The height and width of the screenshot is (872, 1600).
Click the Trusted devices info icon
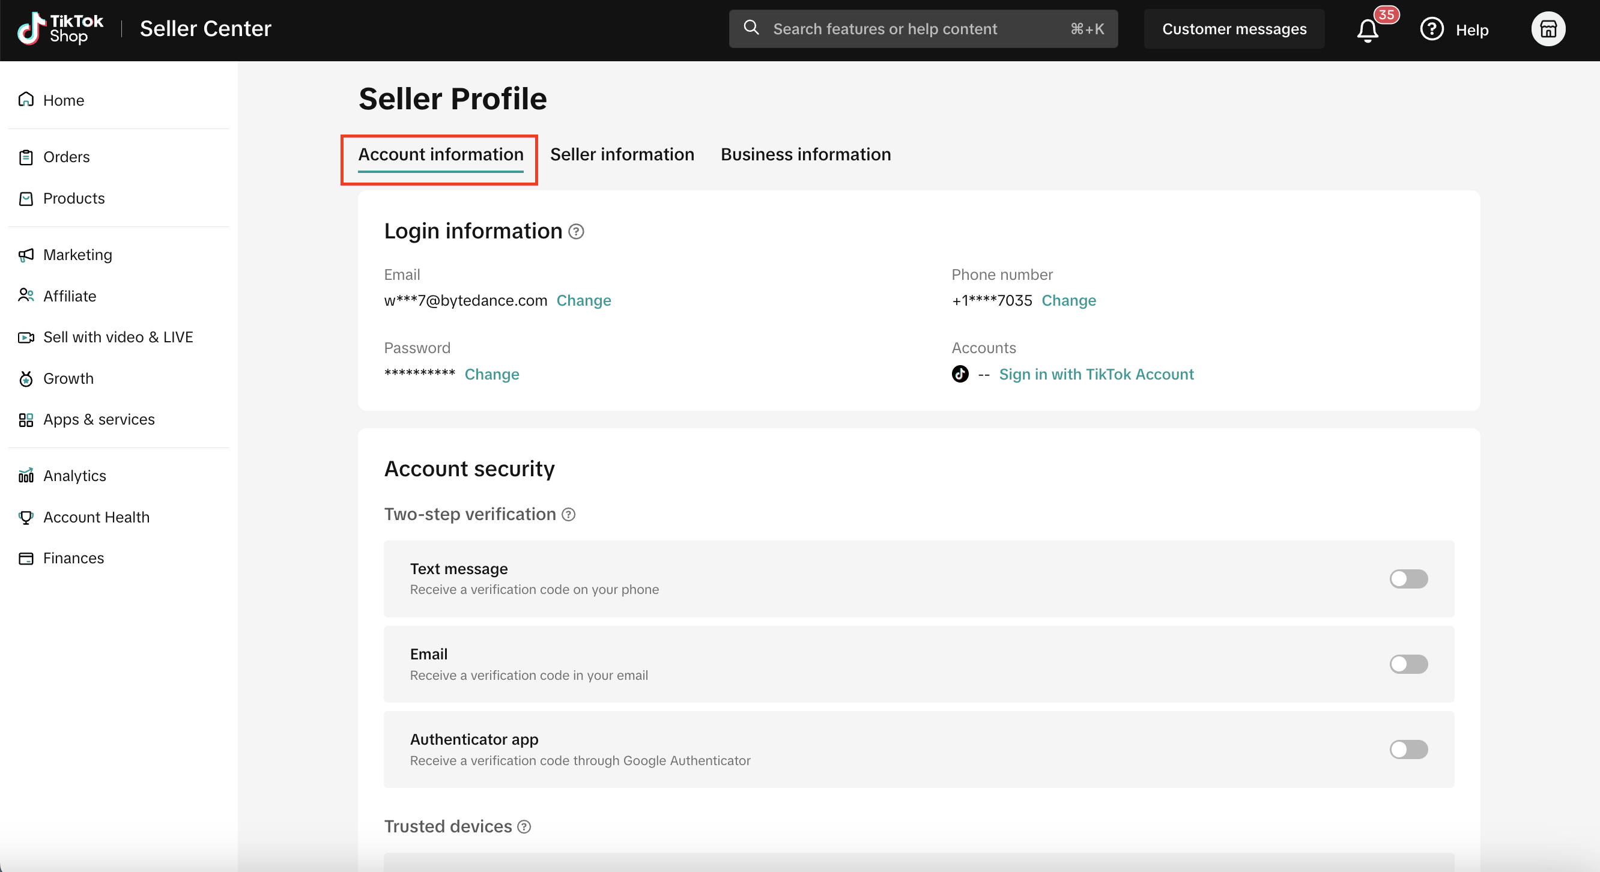(x=524, y=827)
